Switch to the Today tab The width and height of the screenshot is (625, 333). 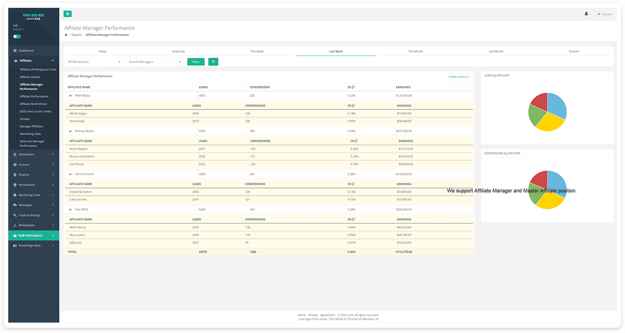tap(102, 51)
